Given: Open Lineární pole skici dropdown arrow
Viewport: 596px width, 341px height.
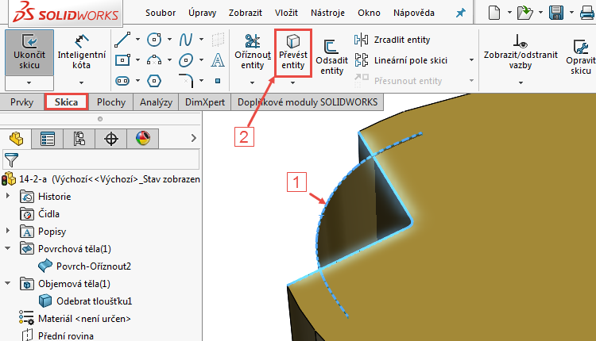Looking at the screenshot, I should [x=472, y=60].
